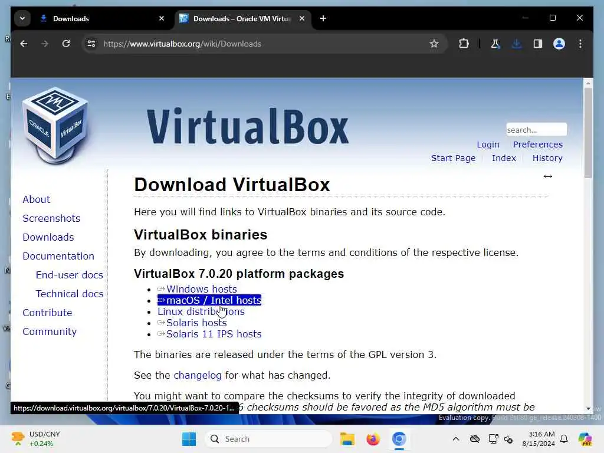Open the Extensions puzzle icon
604x453 pixels.
[x=464, y=44]
